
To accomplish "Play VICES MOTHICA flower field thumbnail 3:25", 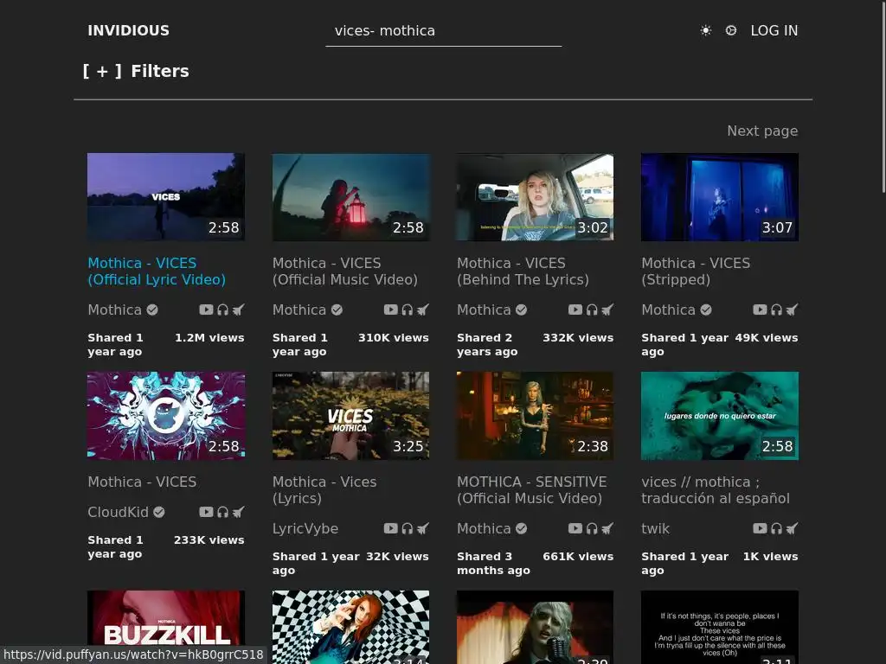I will pos(351,416).
